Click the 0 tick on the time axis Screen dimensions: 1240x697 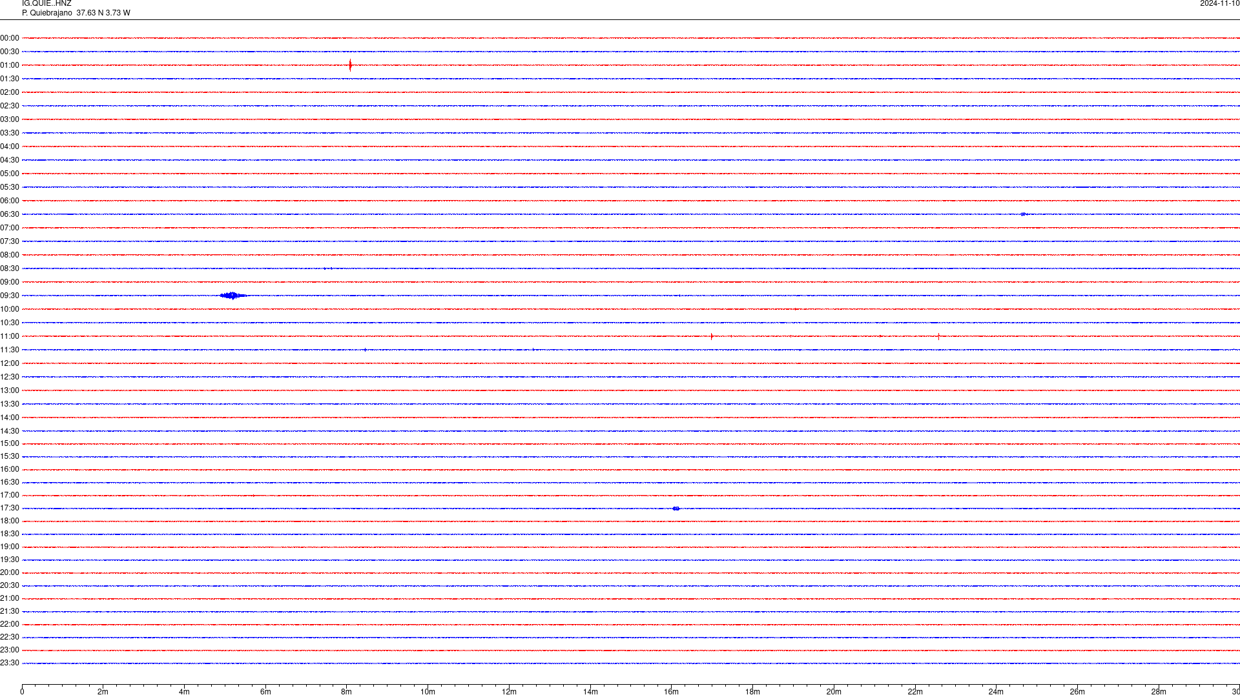click(22, 692)
